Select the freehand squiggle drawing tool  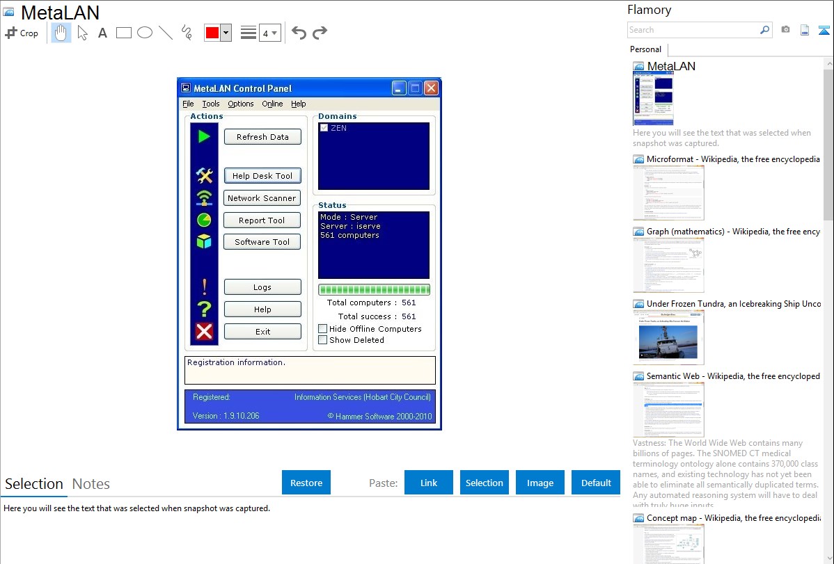click(x=187, y=33)
